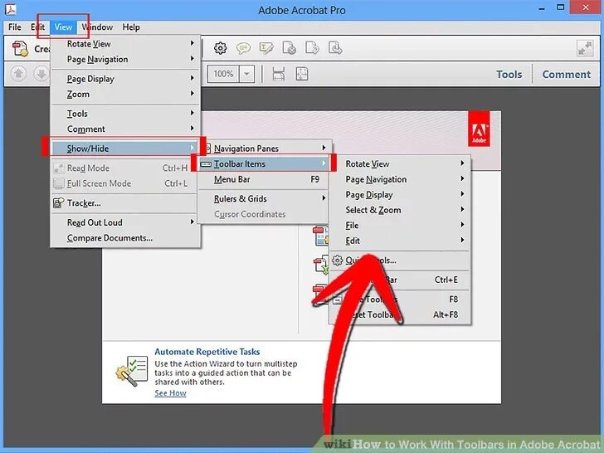Choose Tools entry in the View menu
The height and width of the screenshot is (453, 604).
(125, 114)
